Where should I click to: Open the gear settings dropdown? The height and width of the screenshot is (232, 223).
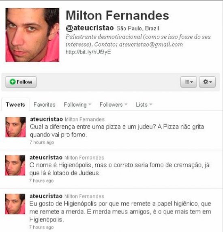click(x=207, y=82)
